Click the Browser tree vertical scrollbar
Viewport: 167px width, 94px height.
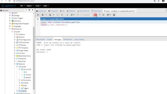point(34,58)
